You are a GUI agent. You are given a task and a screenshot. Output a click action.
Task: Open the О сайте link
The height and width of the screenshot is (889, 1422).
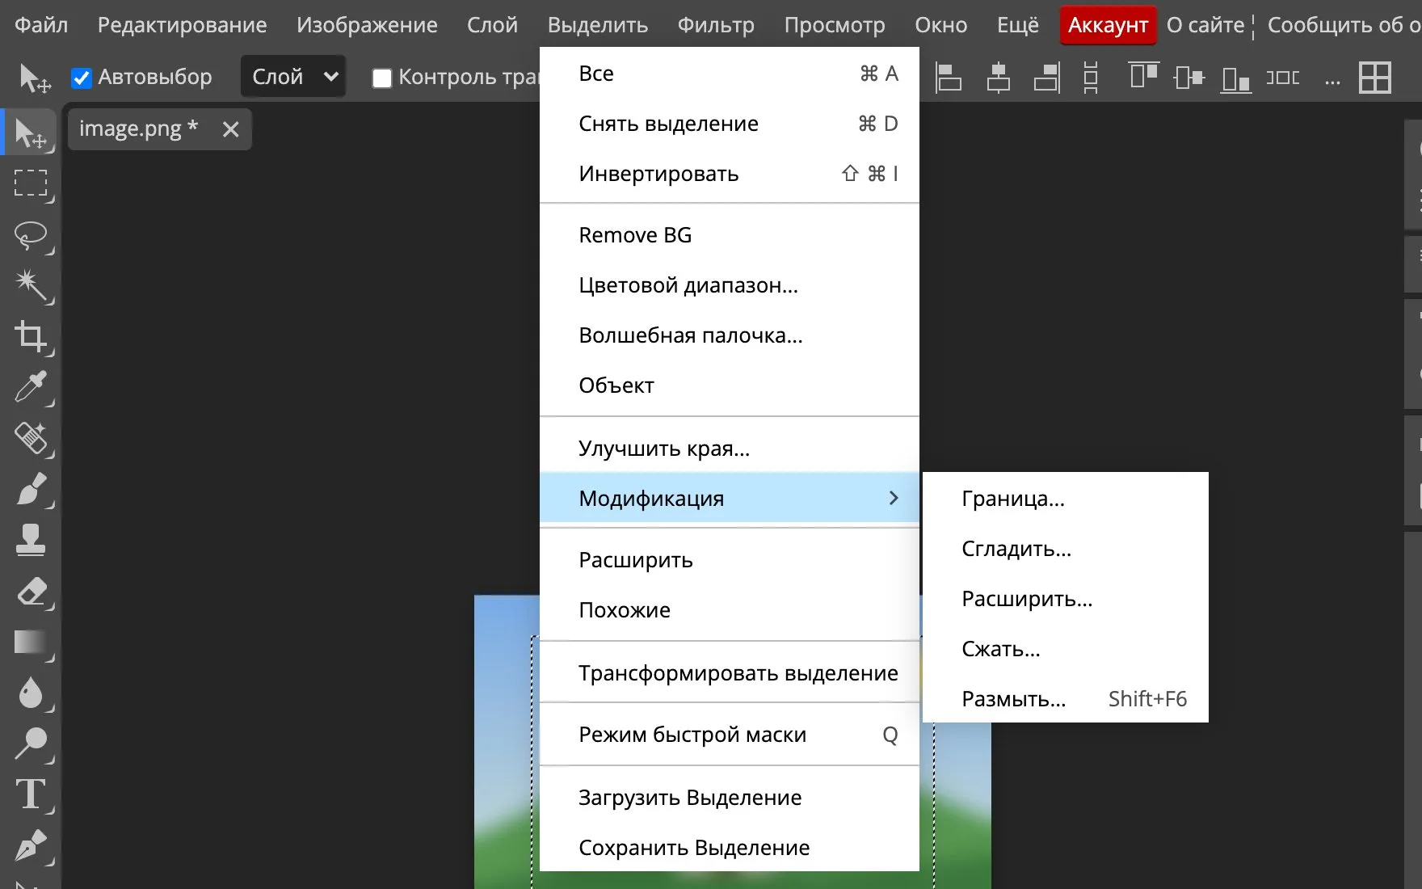coord(1205,25)
